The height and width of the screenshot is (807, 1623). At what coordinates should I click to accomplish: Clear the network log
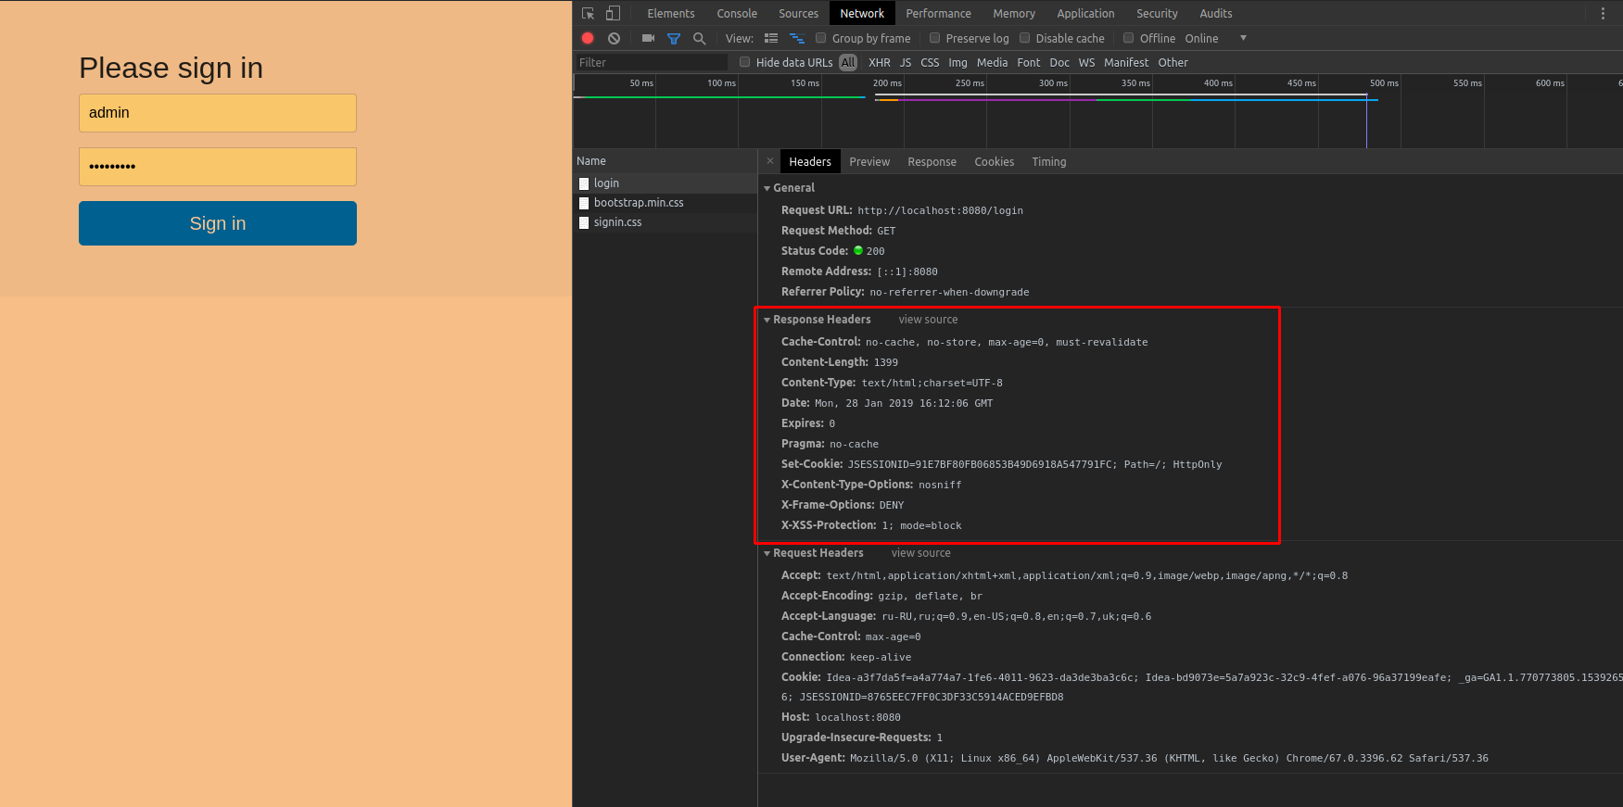(x=614, y=38)
